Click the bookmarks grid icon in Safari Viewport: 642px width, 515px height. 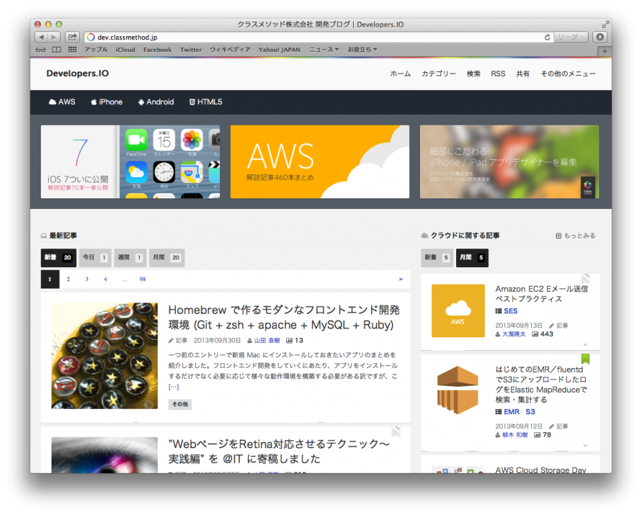tap(72, 49)
